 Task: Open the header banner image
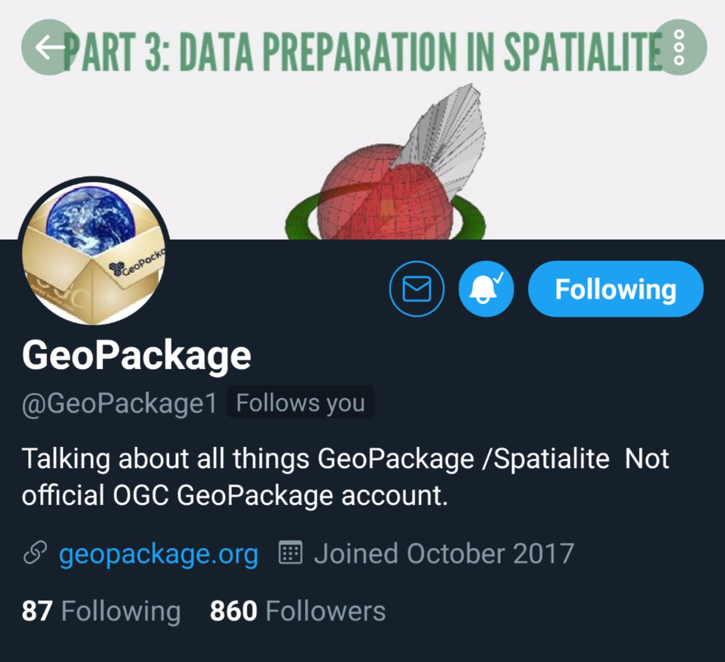pos(362,120)
